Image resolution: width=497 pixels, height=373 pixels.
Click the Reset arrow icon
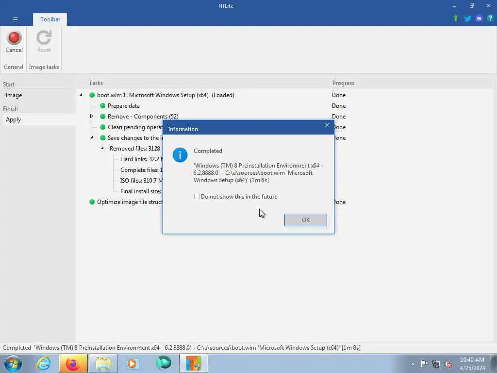[44, 37]
